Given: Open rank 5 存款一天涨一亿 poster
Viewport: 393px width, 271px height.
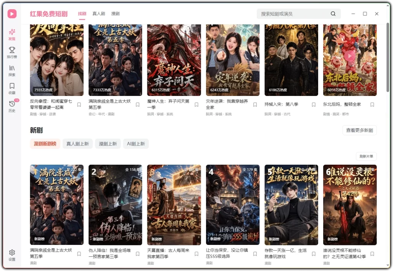Looking at the screenshot, I should [291, 205].
